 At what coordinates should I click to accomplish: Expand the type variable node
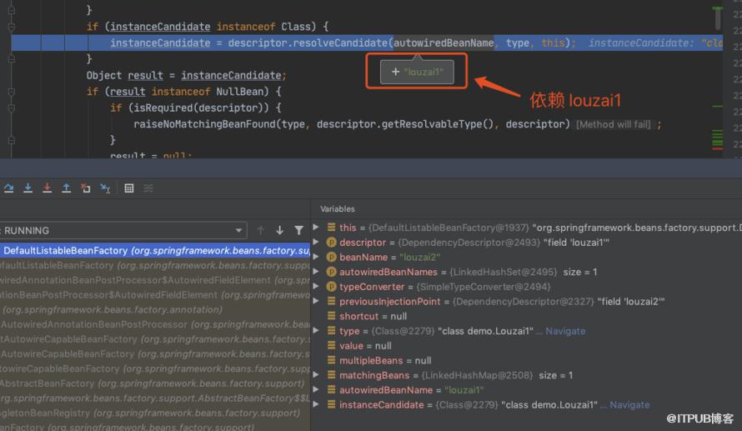pyautogui.click(x=316, y=331)
